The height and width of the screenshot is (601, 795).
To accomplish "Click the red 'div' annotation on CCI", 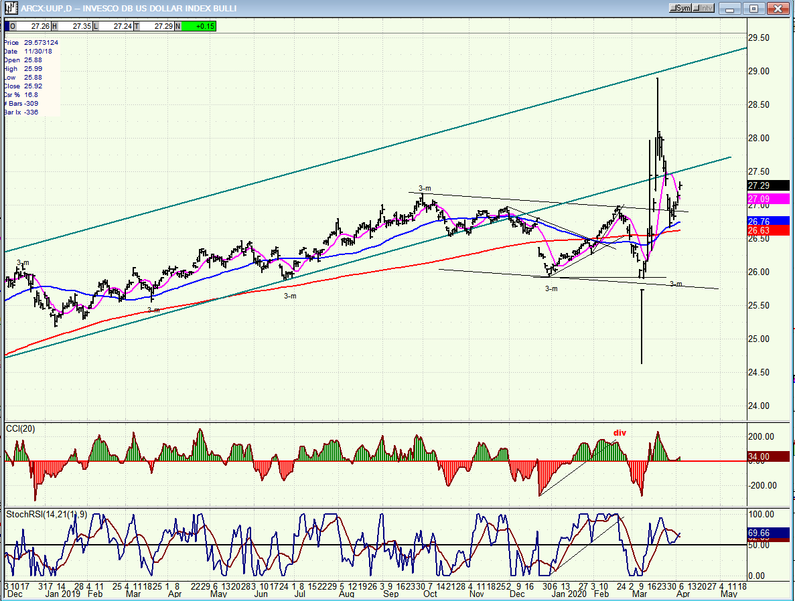I will click(x=620, y=433).
